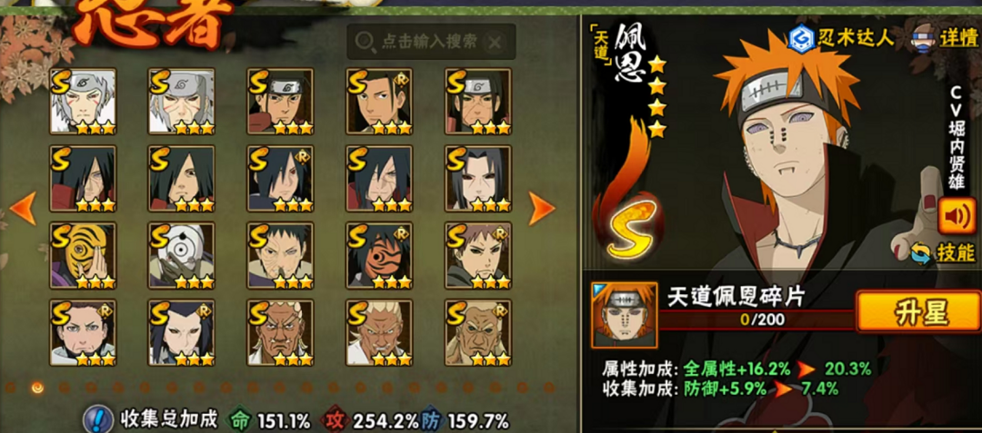The height and width of the screenshot is (433, 982).
Task: Click the blue 忍术达人 badge icon
Action: point(800,39)
